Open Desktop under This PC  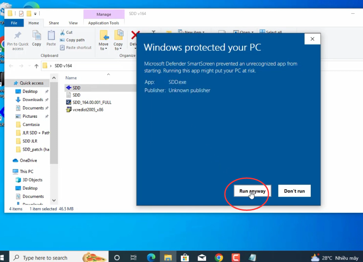(x=30, y=188)
